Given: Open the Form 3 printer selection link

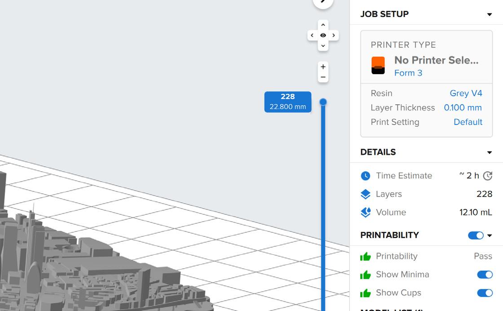Looking at the screenshot, I should click(x=408, y=73).
